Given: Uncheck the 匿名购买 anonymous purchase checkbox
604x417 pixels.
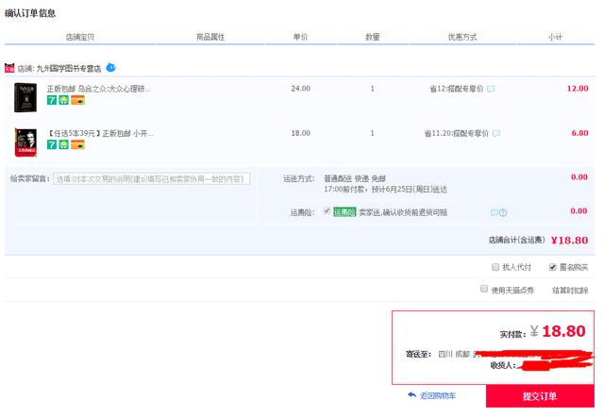Looking at the screenshot, I should pos(553,266).
